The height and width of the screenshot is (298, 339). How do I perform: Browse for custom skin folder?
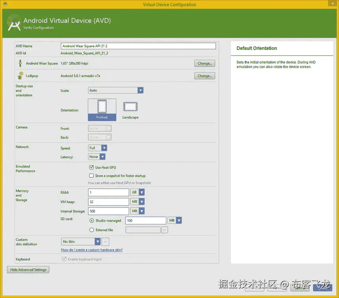tap(105, 241)
